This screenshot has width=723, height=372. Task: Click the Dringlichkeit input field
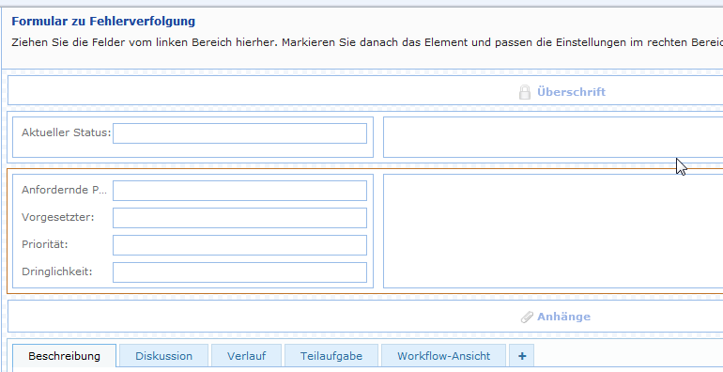[239, 272]
